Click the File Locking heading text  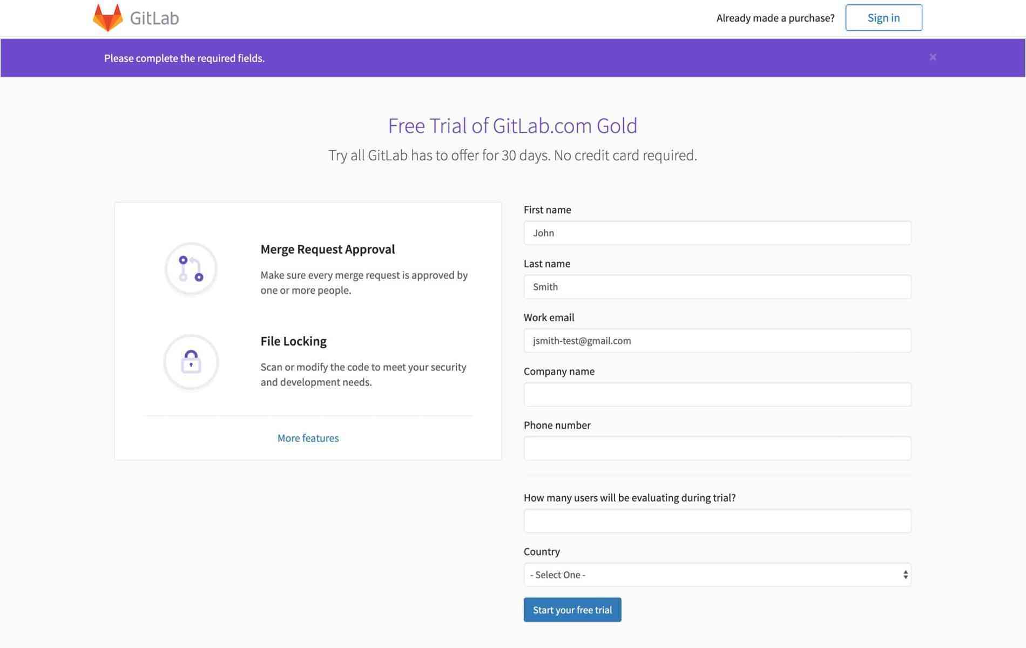pos(293,341)
